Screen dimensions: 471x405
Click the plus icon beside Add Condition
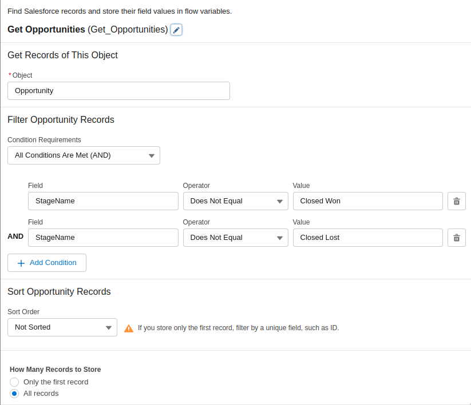(21, 262)
